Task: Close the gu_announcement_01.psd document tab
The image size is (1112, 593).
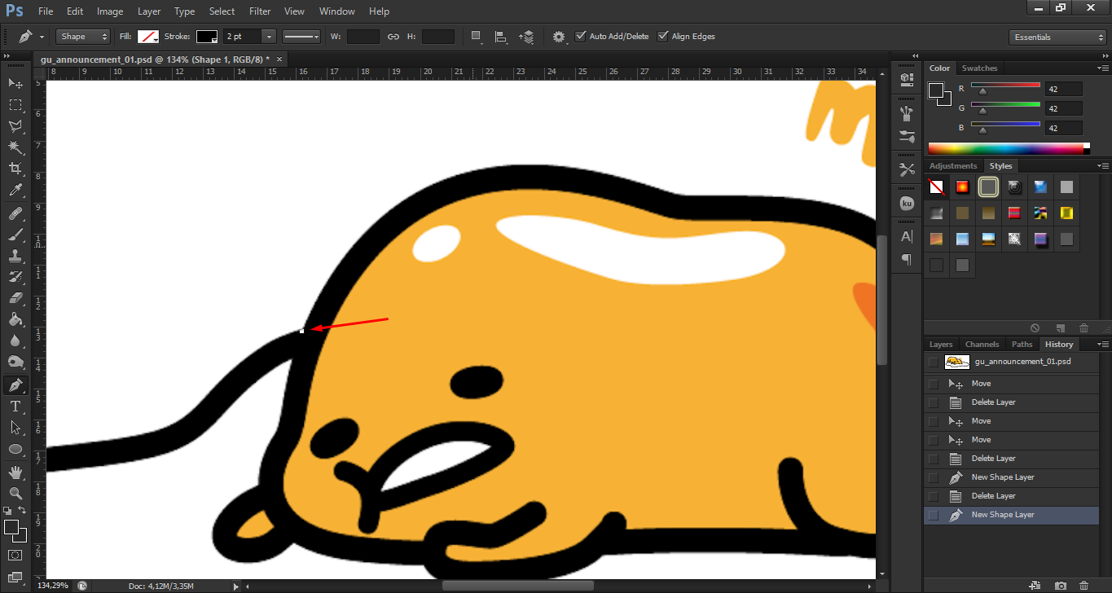Action: [279, 59]
